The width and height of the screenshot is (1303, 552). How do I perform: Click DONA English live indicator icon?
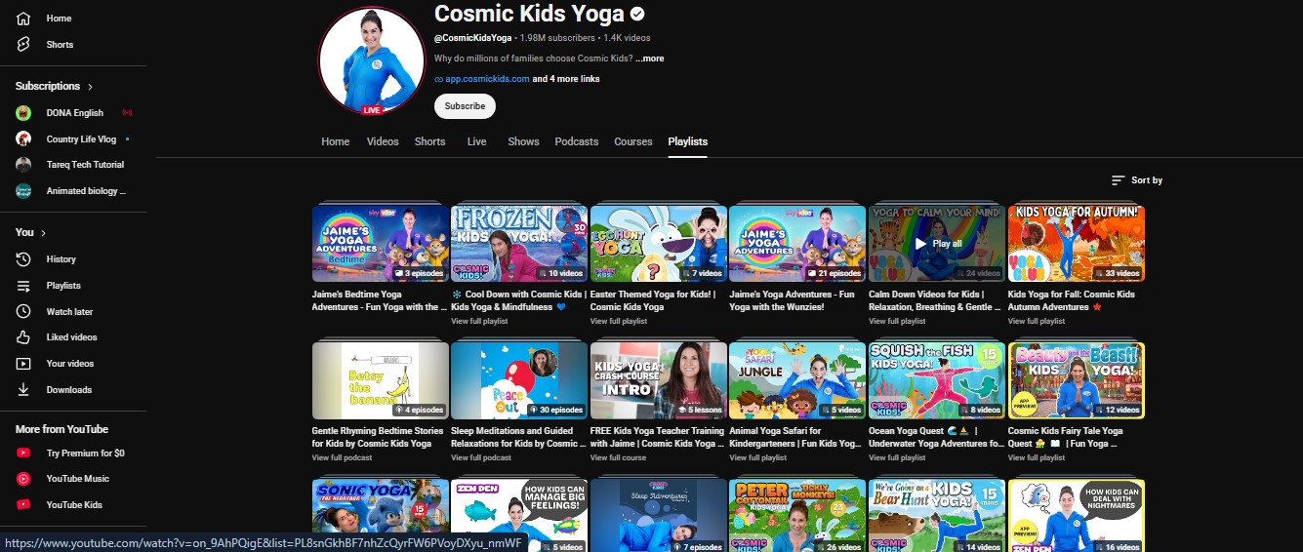pyautogui.click(x=127, y=113)
